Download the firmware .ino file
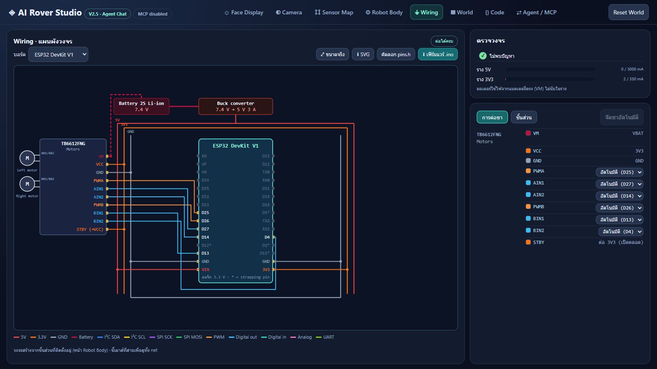657x369 pixels. 438,54
